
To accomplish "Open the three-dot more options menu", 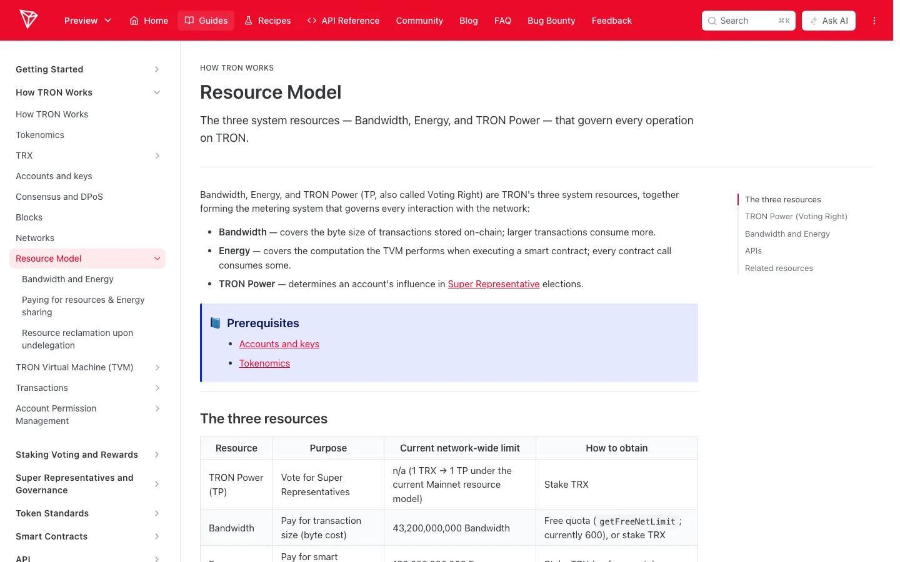I will 874,21.
